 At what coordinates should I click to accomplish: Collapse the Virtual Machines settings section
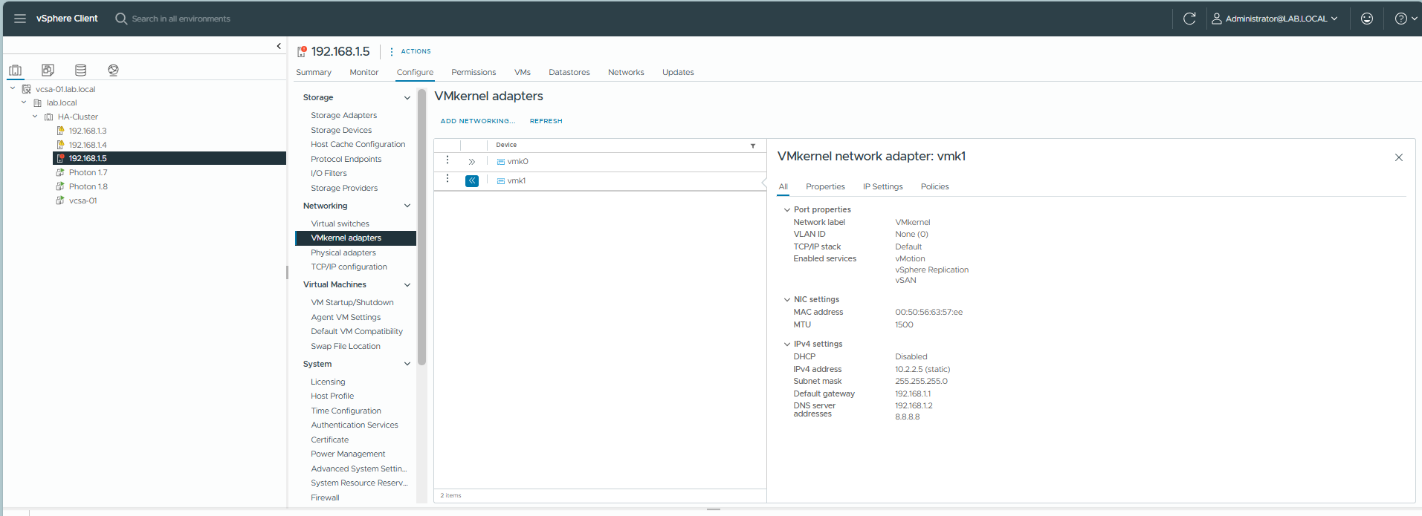(x=407, y=284)
